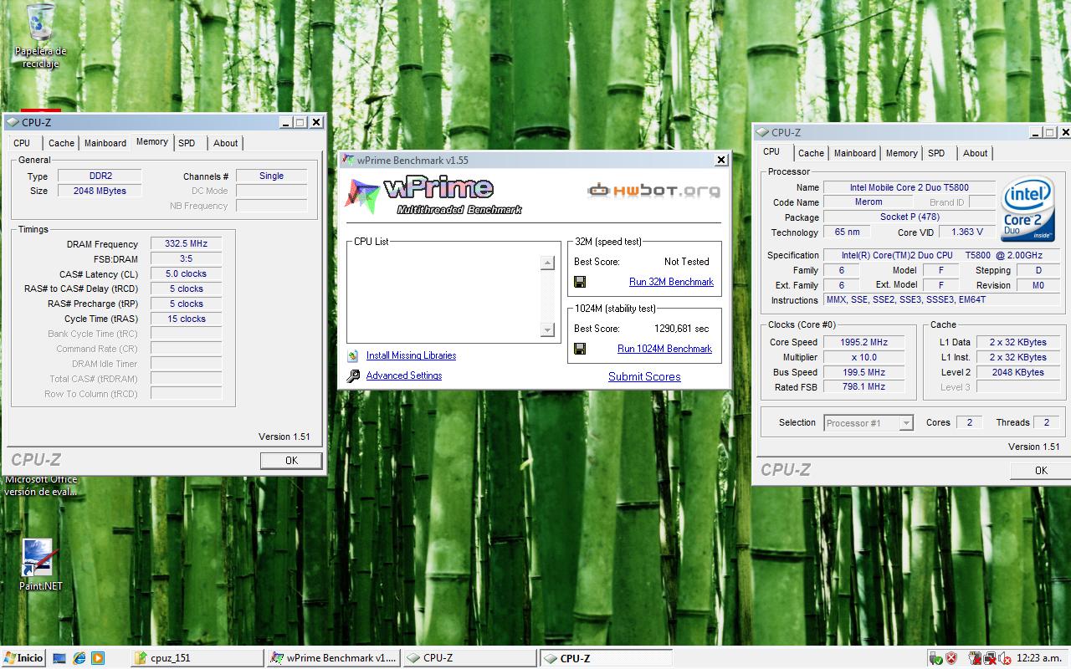Click the Run 32M Benchmark link
The width and height of the screenshot is (1071, 669).
pyautogui.click(x=671, y=282)
